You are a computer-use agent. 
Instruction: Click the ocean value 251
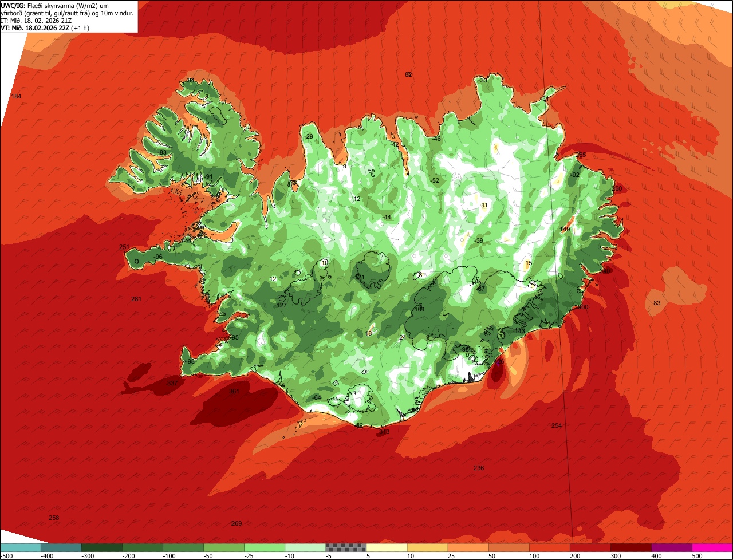click(124, 247)
